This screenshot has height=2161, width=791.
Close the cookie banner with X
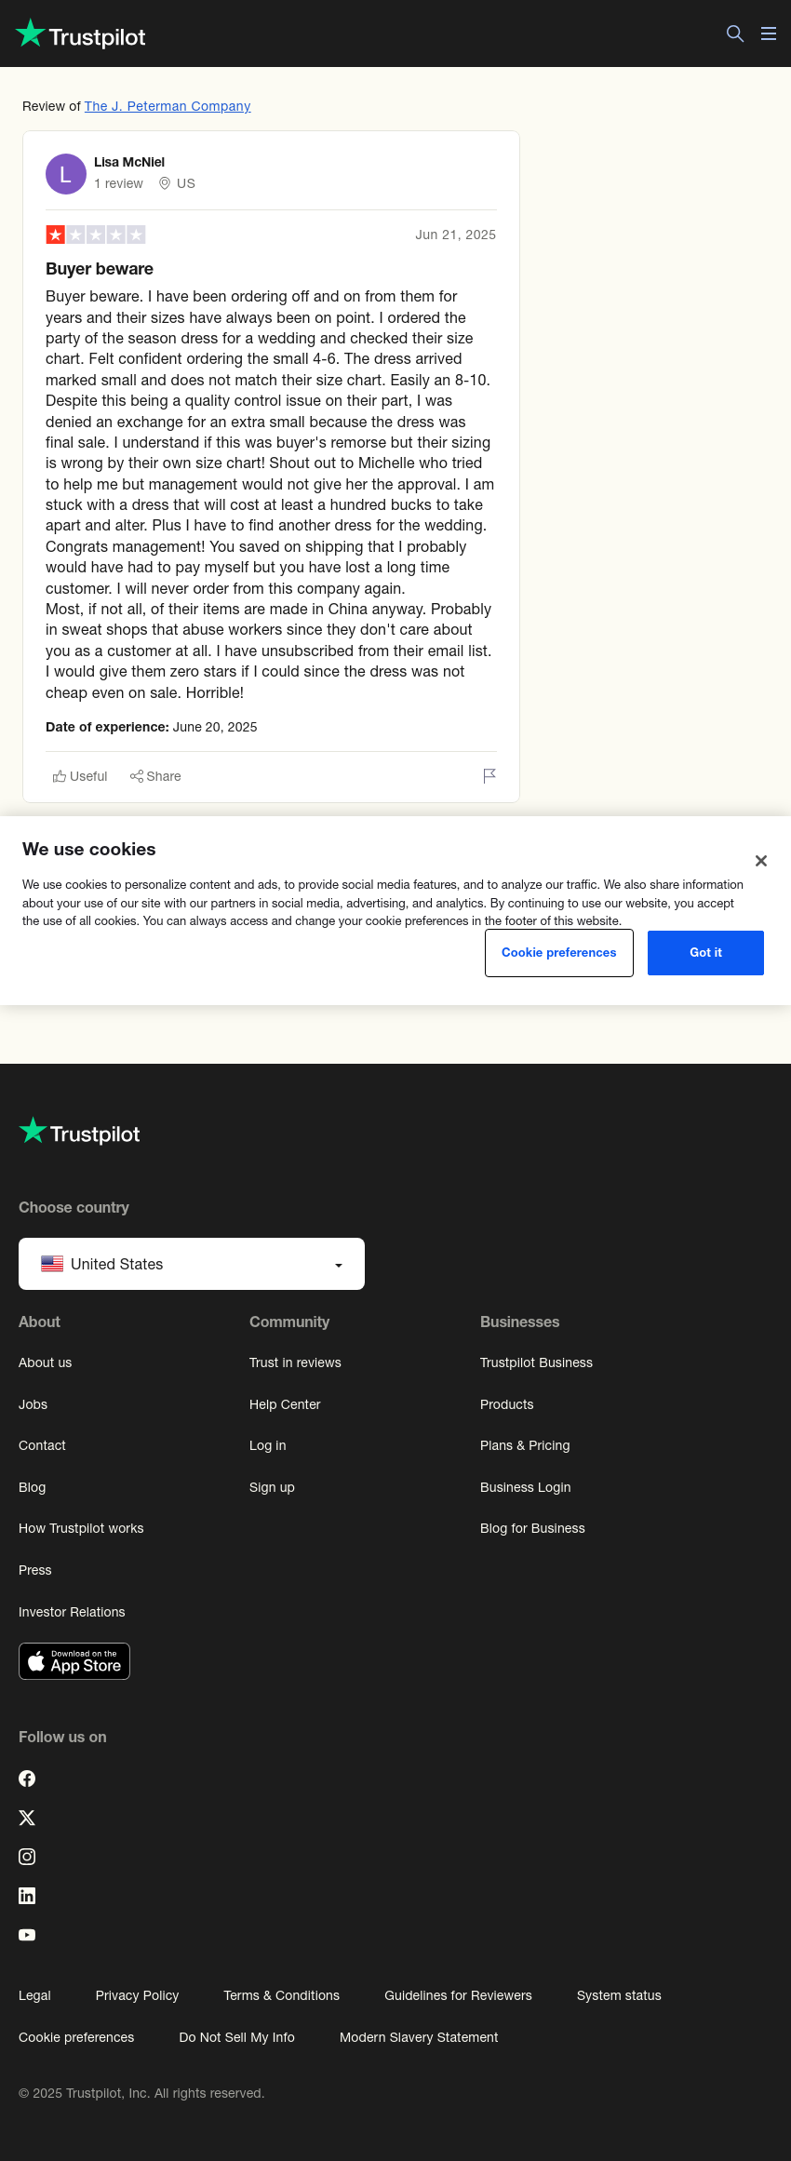click(x=761, y=861)
